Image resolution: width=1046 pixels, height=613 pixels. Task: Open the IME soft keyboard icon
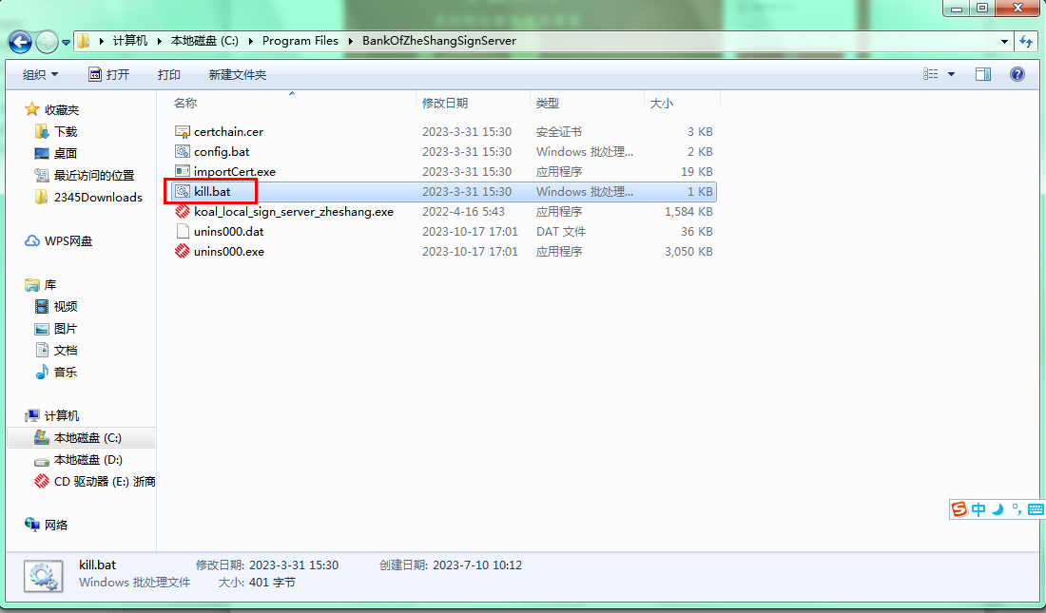pos(1036,509)
